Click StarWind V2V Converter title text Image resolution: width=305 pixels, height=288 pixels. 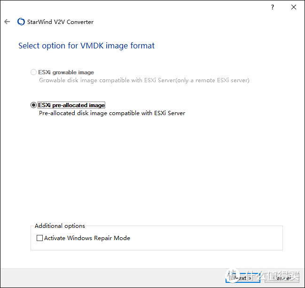click(60, 22)
